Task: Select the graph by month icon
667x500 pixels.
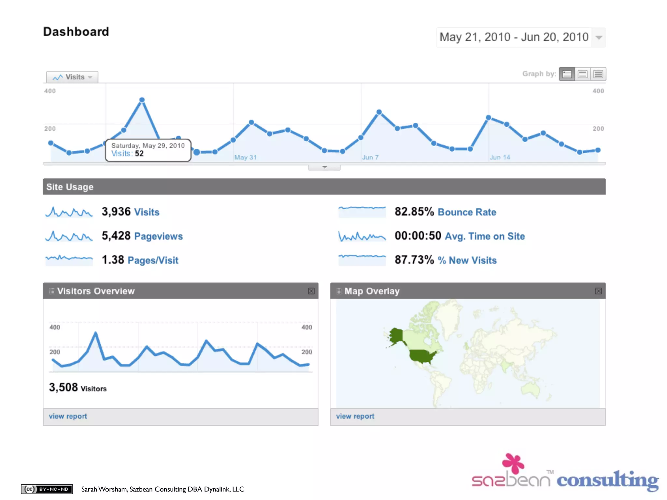Action: [598, 74]
